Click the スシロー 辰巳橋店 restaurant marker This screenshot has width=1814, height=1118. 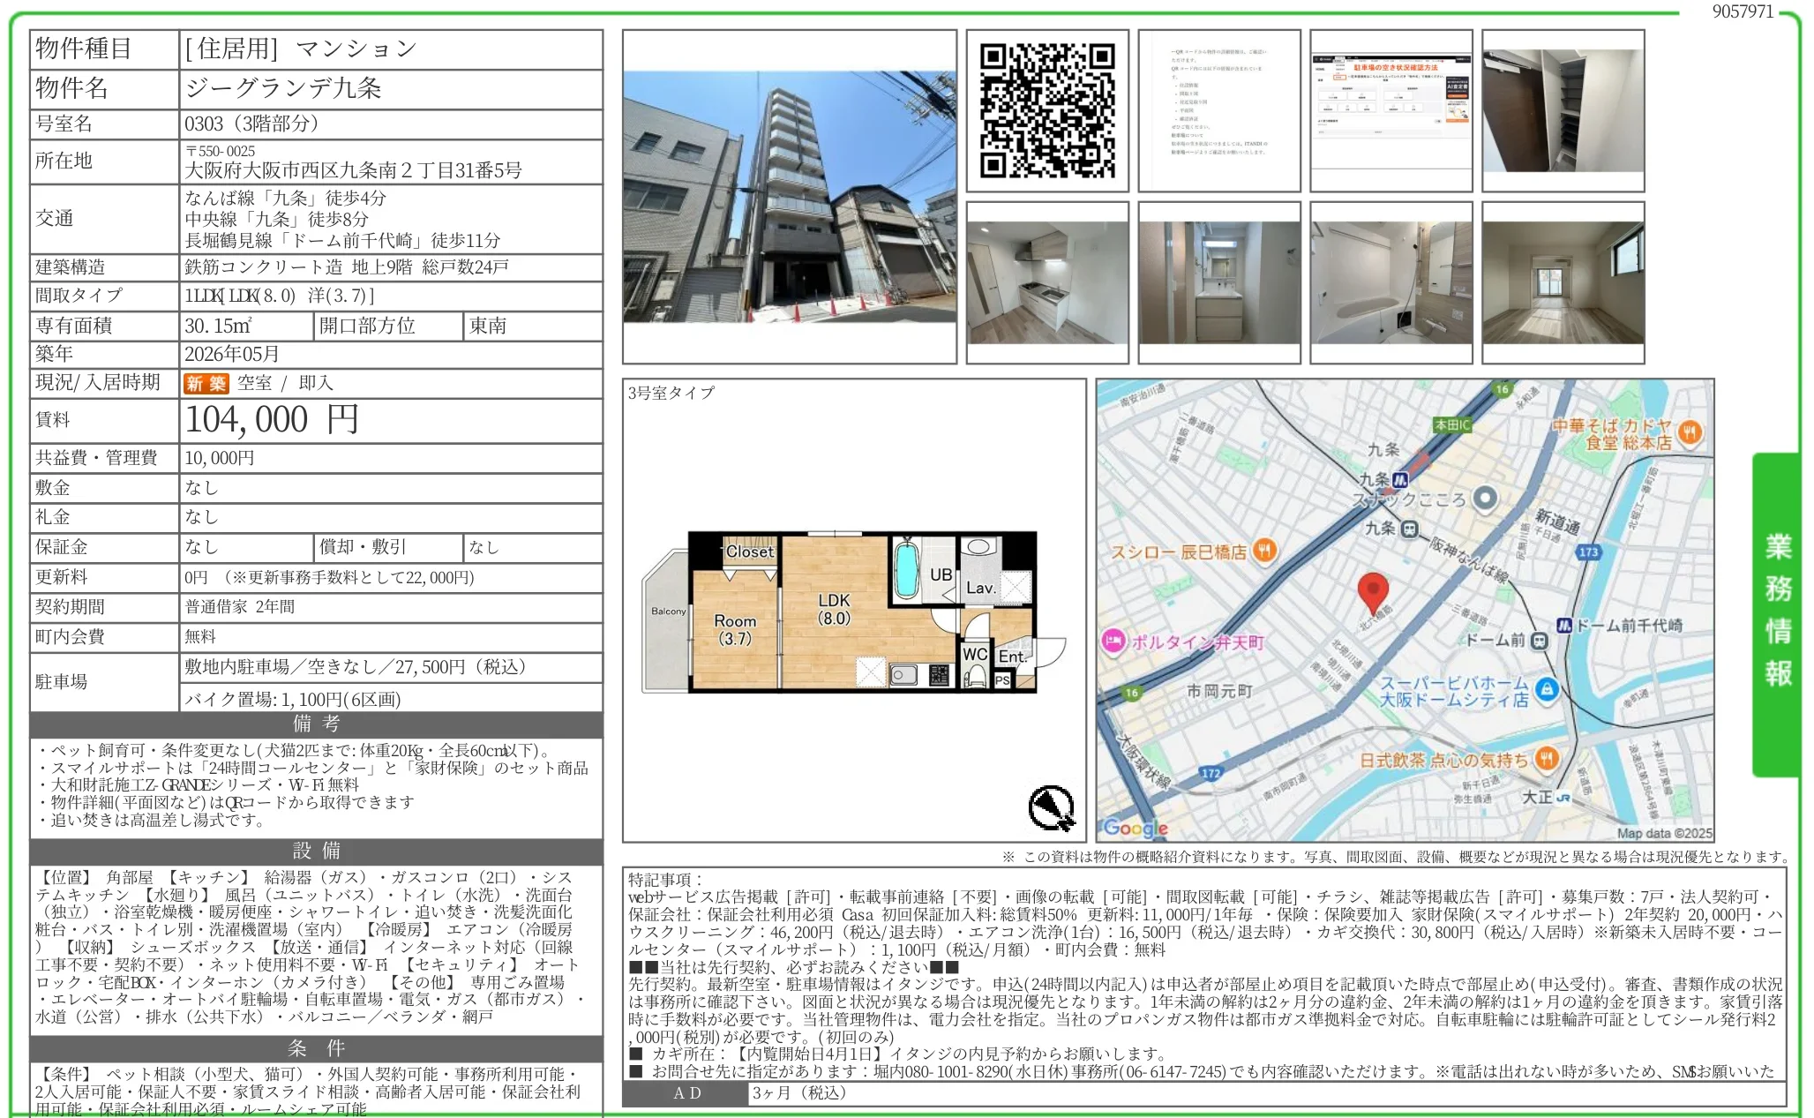1264,551
